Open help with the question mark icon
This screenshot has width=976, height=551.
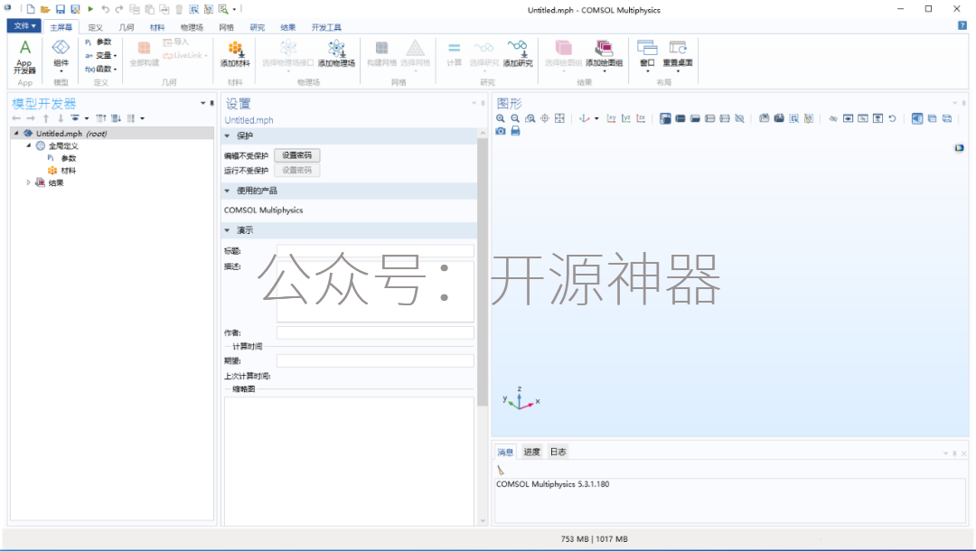click(x=962, y=25)
